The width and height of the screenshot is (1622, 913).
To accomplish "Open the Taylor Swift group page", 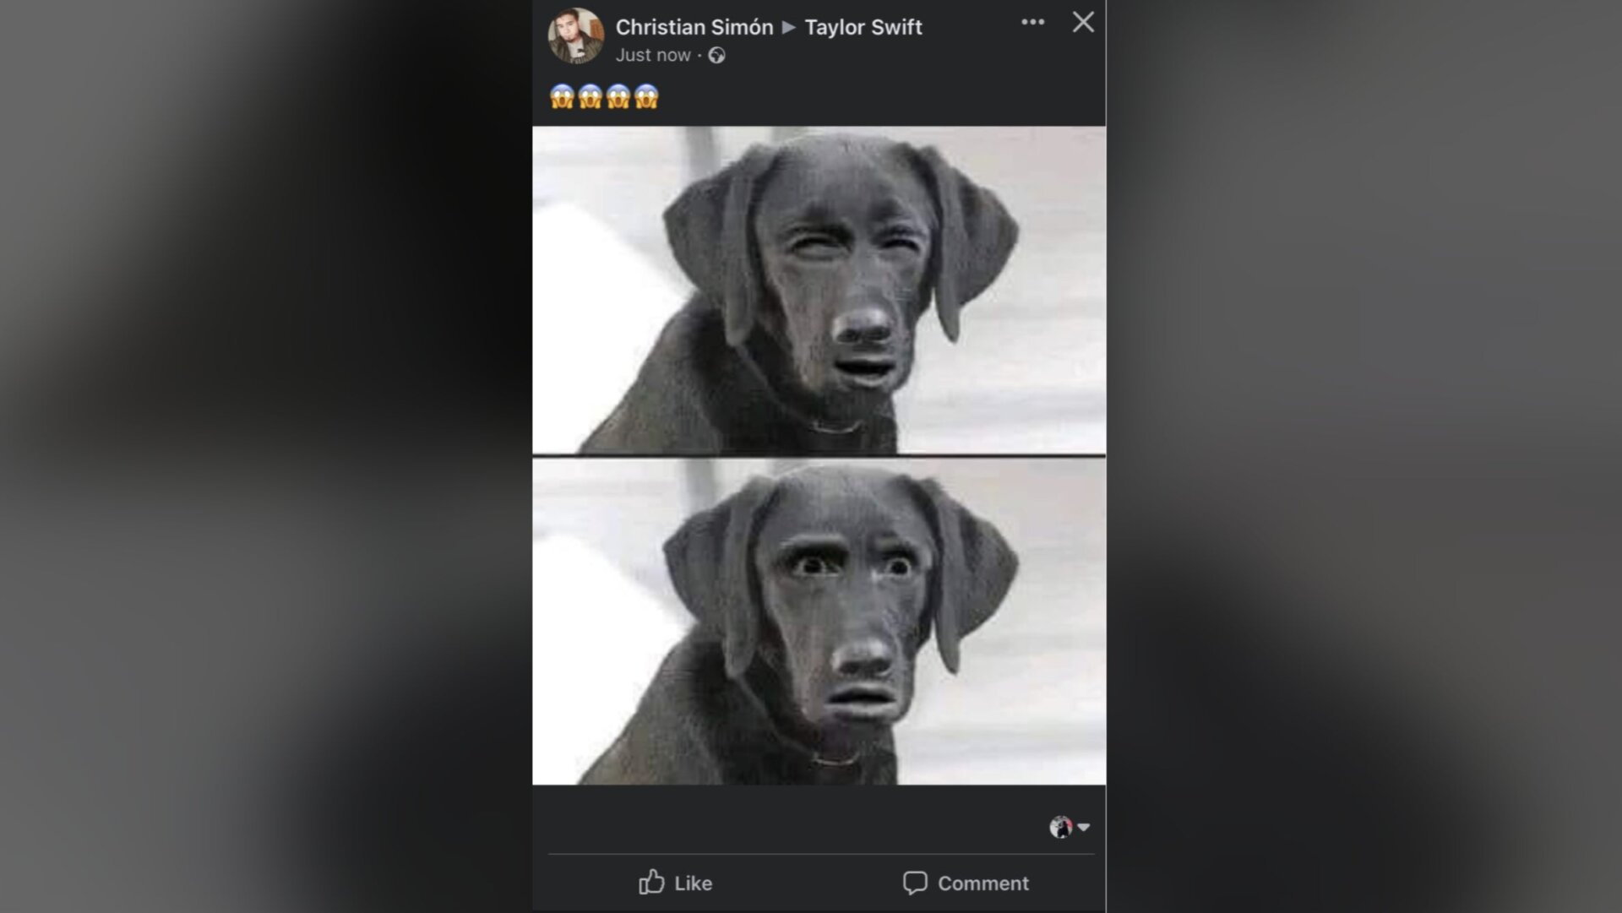I will coord(864,26).
